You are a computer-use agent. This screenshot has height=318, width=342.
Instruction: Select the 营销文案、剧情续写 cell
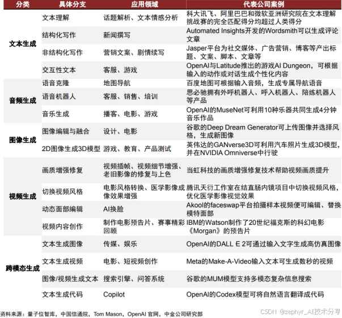(134, 52)
